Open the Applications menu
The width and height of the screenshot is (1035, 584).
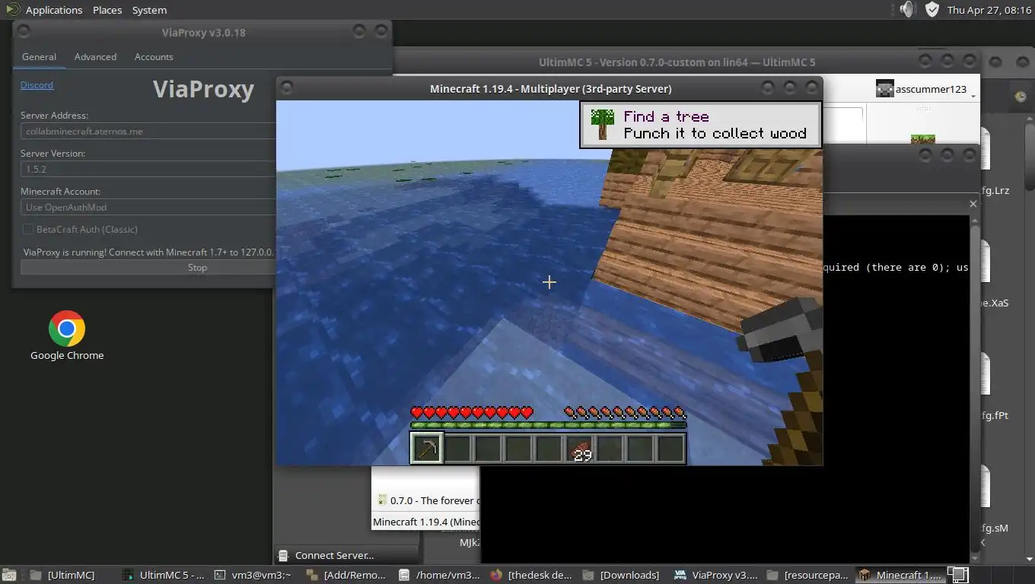[54, 10]
